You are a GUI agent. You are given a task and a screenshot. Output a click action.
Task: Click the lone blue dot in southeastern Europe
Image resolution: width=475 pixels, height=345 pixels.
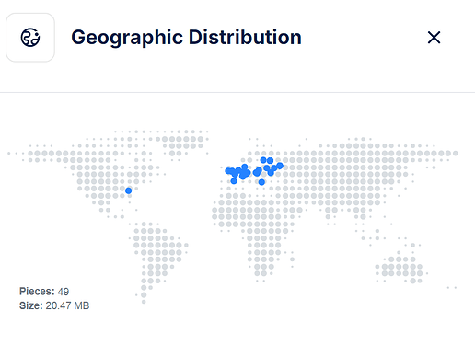point(261,182)
